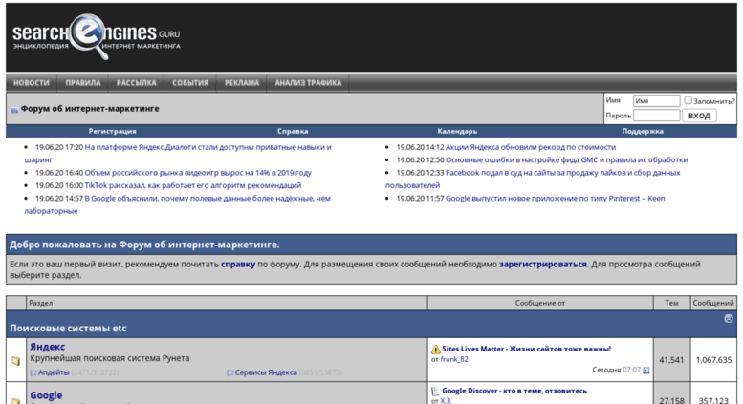Image resolution: width=743 pixels, height=404 pixels.
Task: Click the Яндекс message count 1,067,635
Action: [x=713, y=360]
